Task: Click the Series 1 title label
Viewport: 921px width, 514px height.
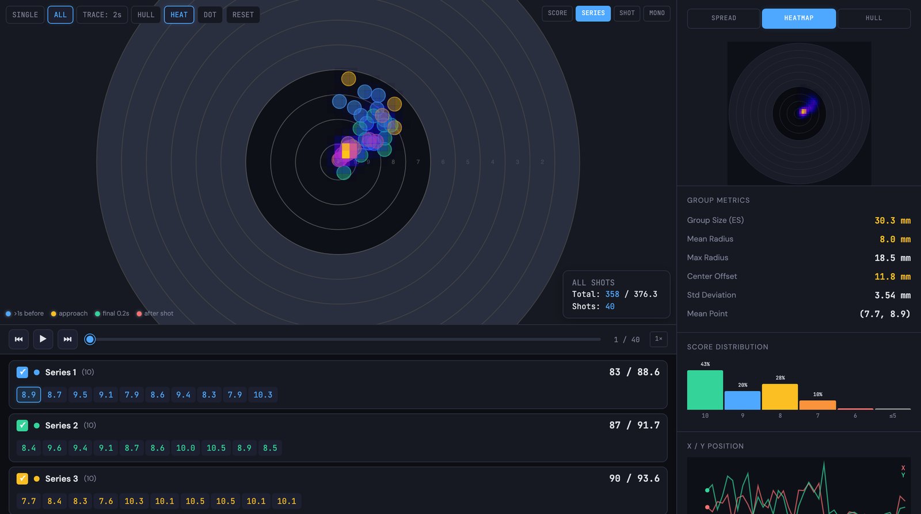Action: (60, 373)
